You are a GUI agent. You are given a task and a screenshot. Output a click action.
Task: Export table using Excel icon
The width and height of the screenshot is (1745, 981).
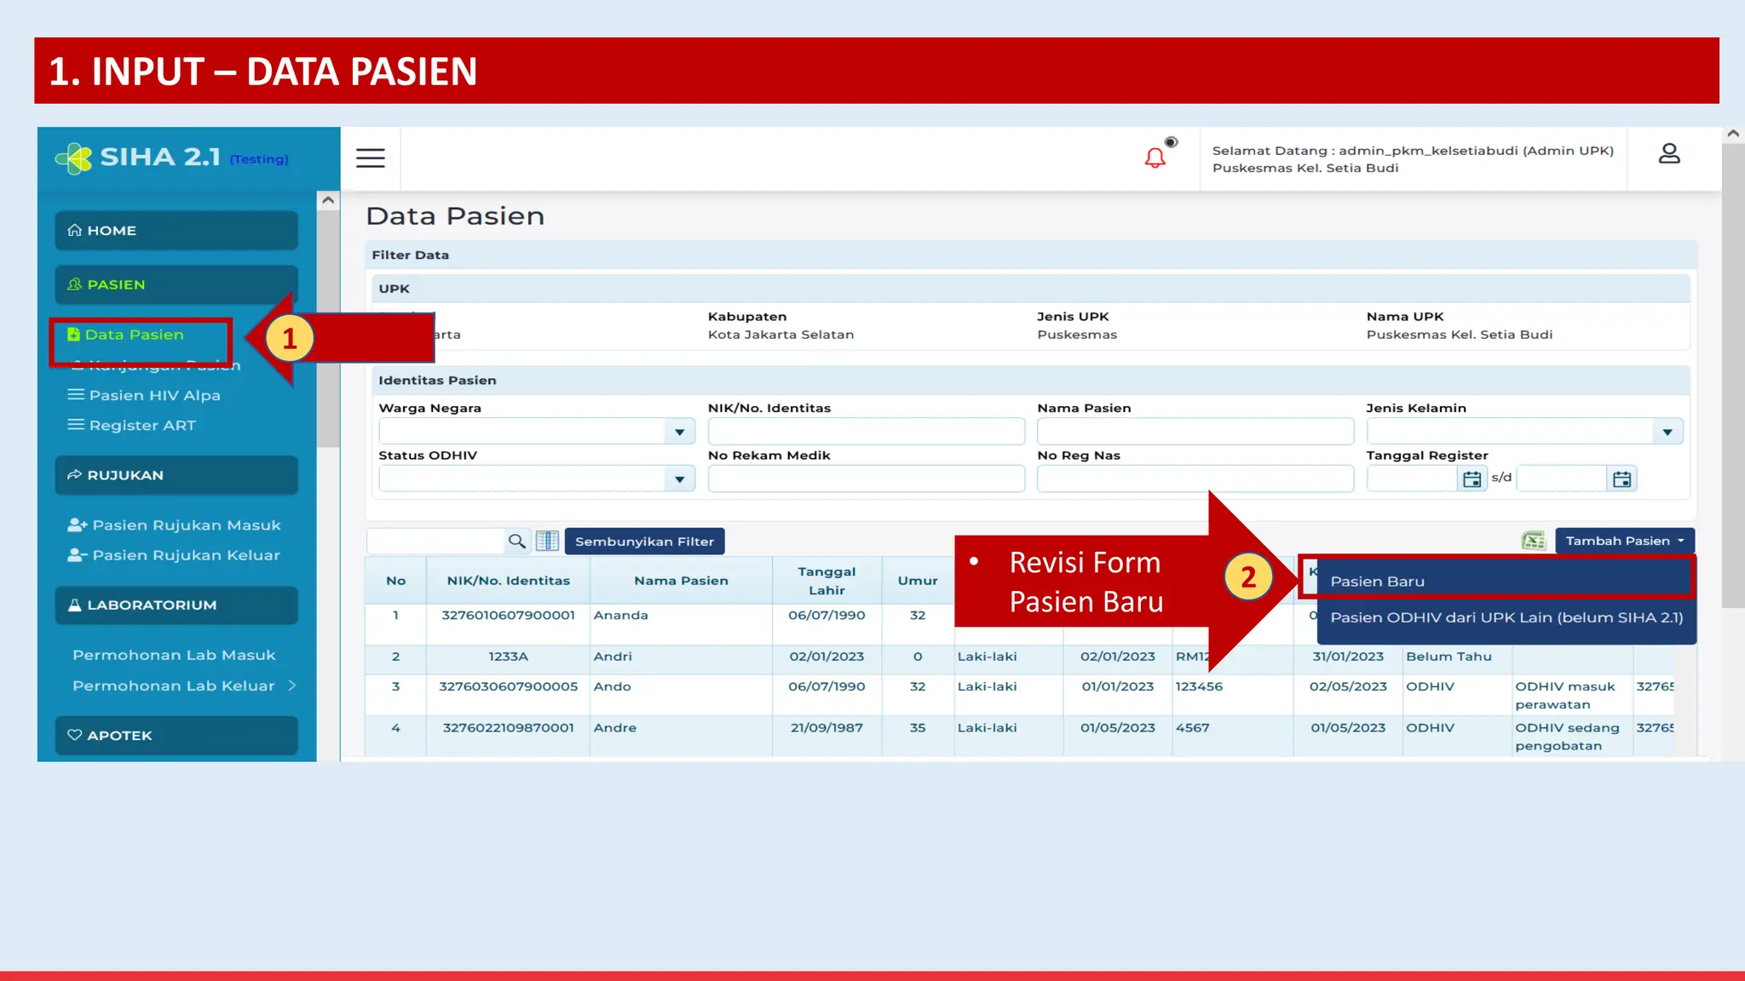coord(1533,542)
